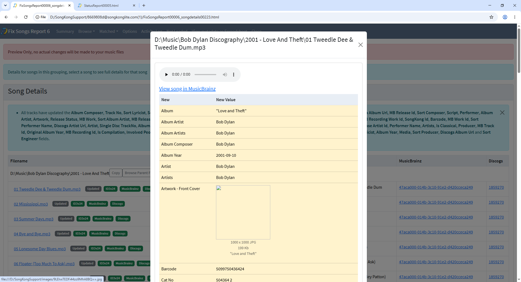Click ID3v24 badge for 03 Summer Days
This screenshot has height=282, width=521.
[x=83, y=219]
